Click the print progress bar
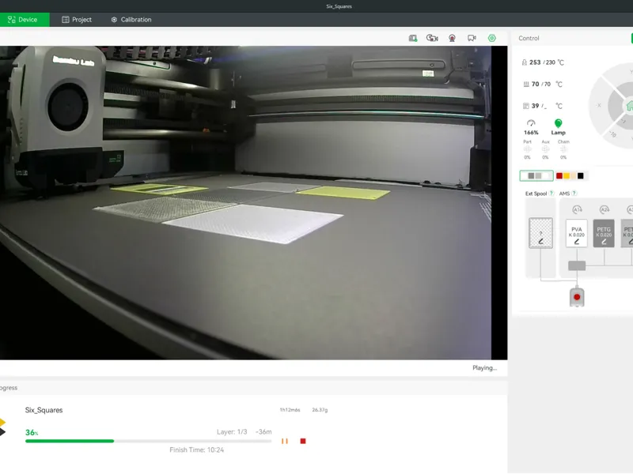Screen dimensions: 633x474 tap(148, 442)
